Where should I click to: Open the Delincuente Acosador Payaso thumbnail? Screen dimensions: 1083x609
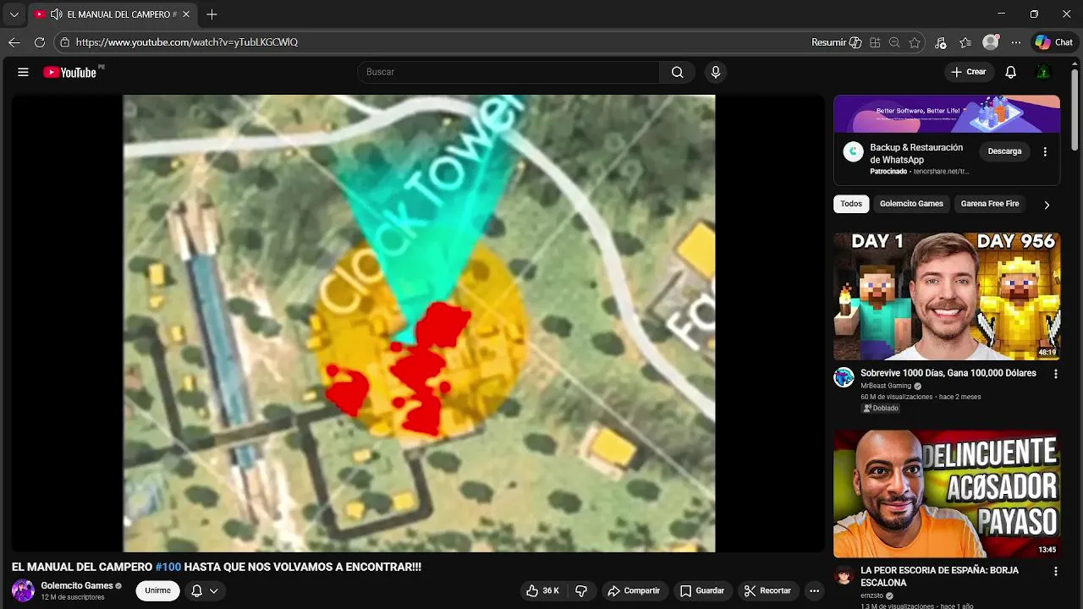[947, 494]
